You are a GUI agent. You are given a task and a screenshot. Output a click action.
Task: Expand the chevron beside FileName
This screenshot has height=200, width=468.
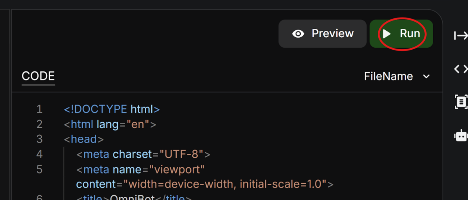pyautogui.click(x=427, y=77)
